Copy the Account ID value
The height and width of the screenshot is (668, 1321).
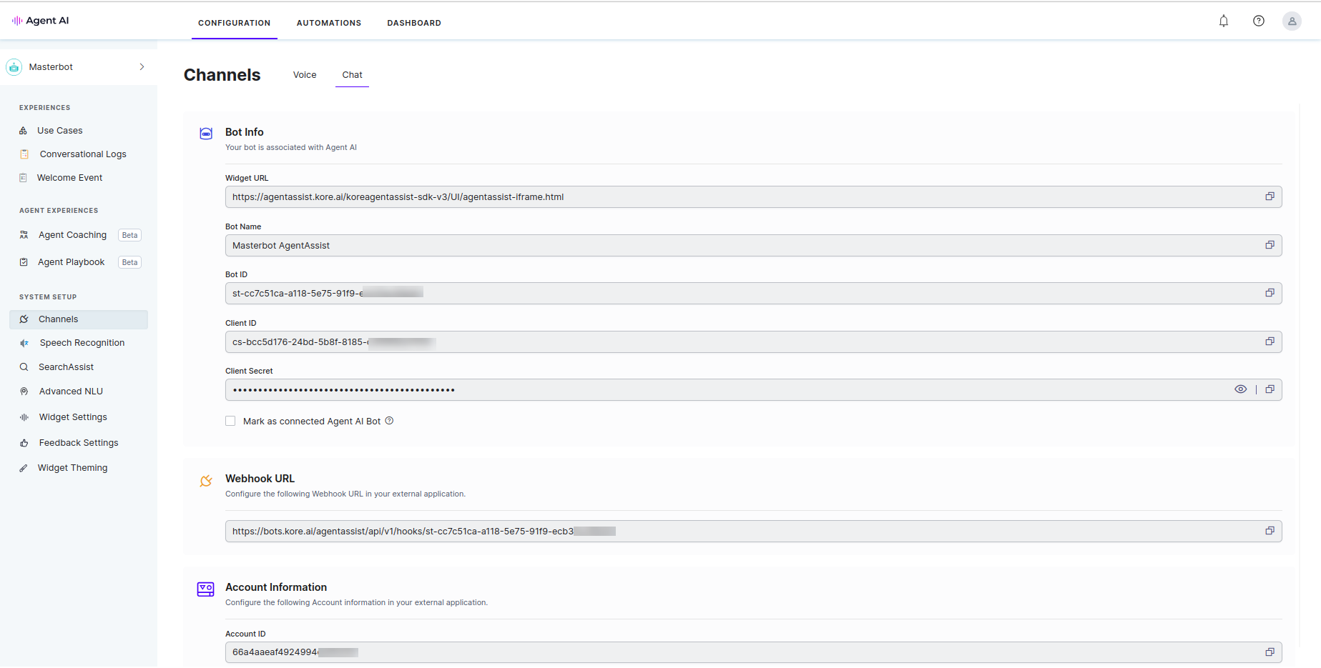click(x=1270, y=652)
